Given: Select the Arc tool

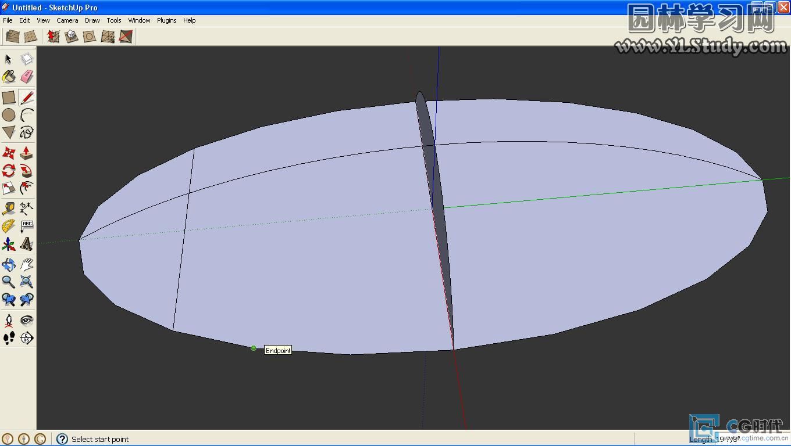Looking at the screenshot, I should [x=27, y=115].
